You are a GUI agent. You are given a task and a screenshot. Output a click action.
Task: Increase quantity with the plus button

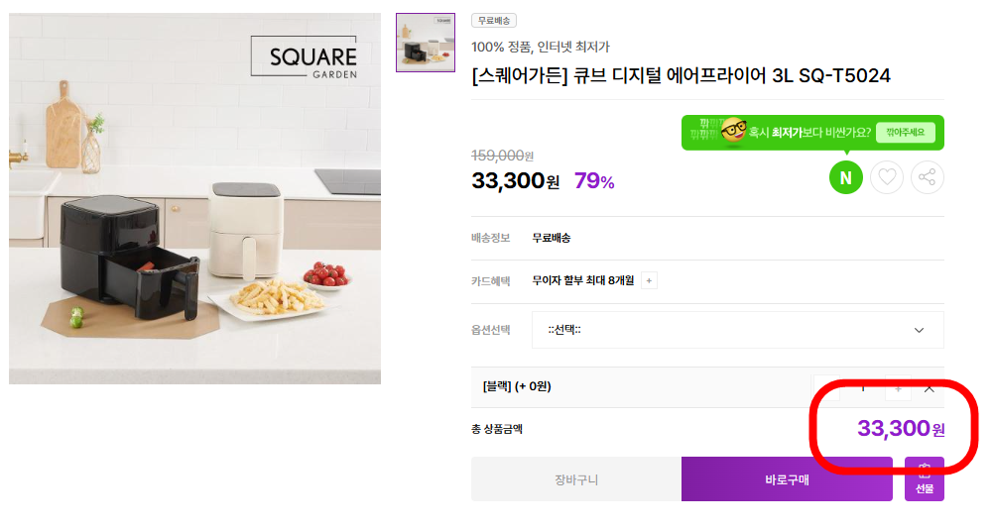(x=898, y=387)
